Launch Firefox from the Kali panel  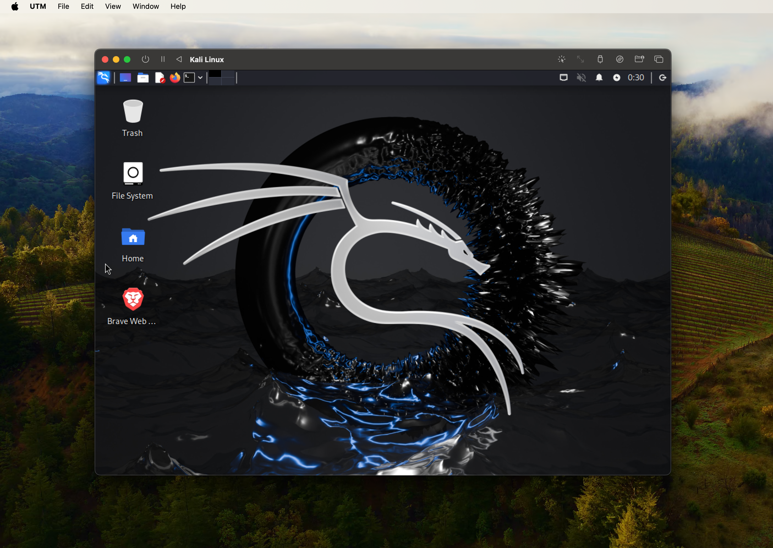(x=175, y=78)
